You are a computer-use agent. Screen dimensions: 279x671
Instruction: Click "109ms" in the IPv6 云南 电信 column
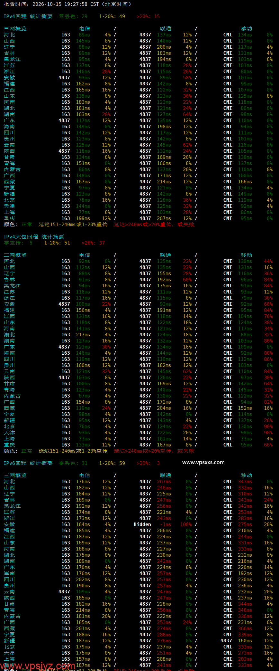(x=83, y=592)
